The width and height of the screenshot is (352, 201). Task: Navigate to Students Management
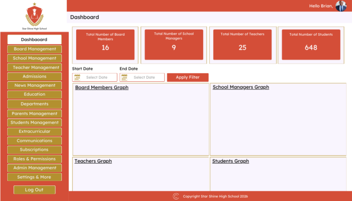(34, 122)
